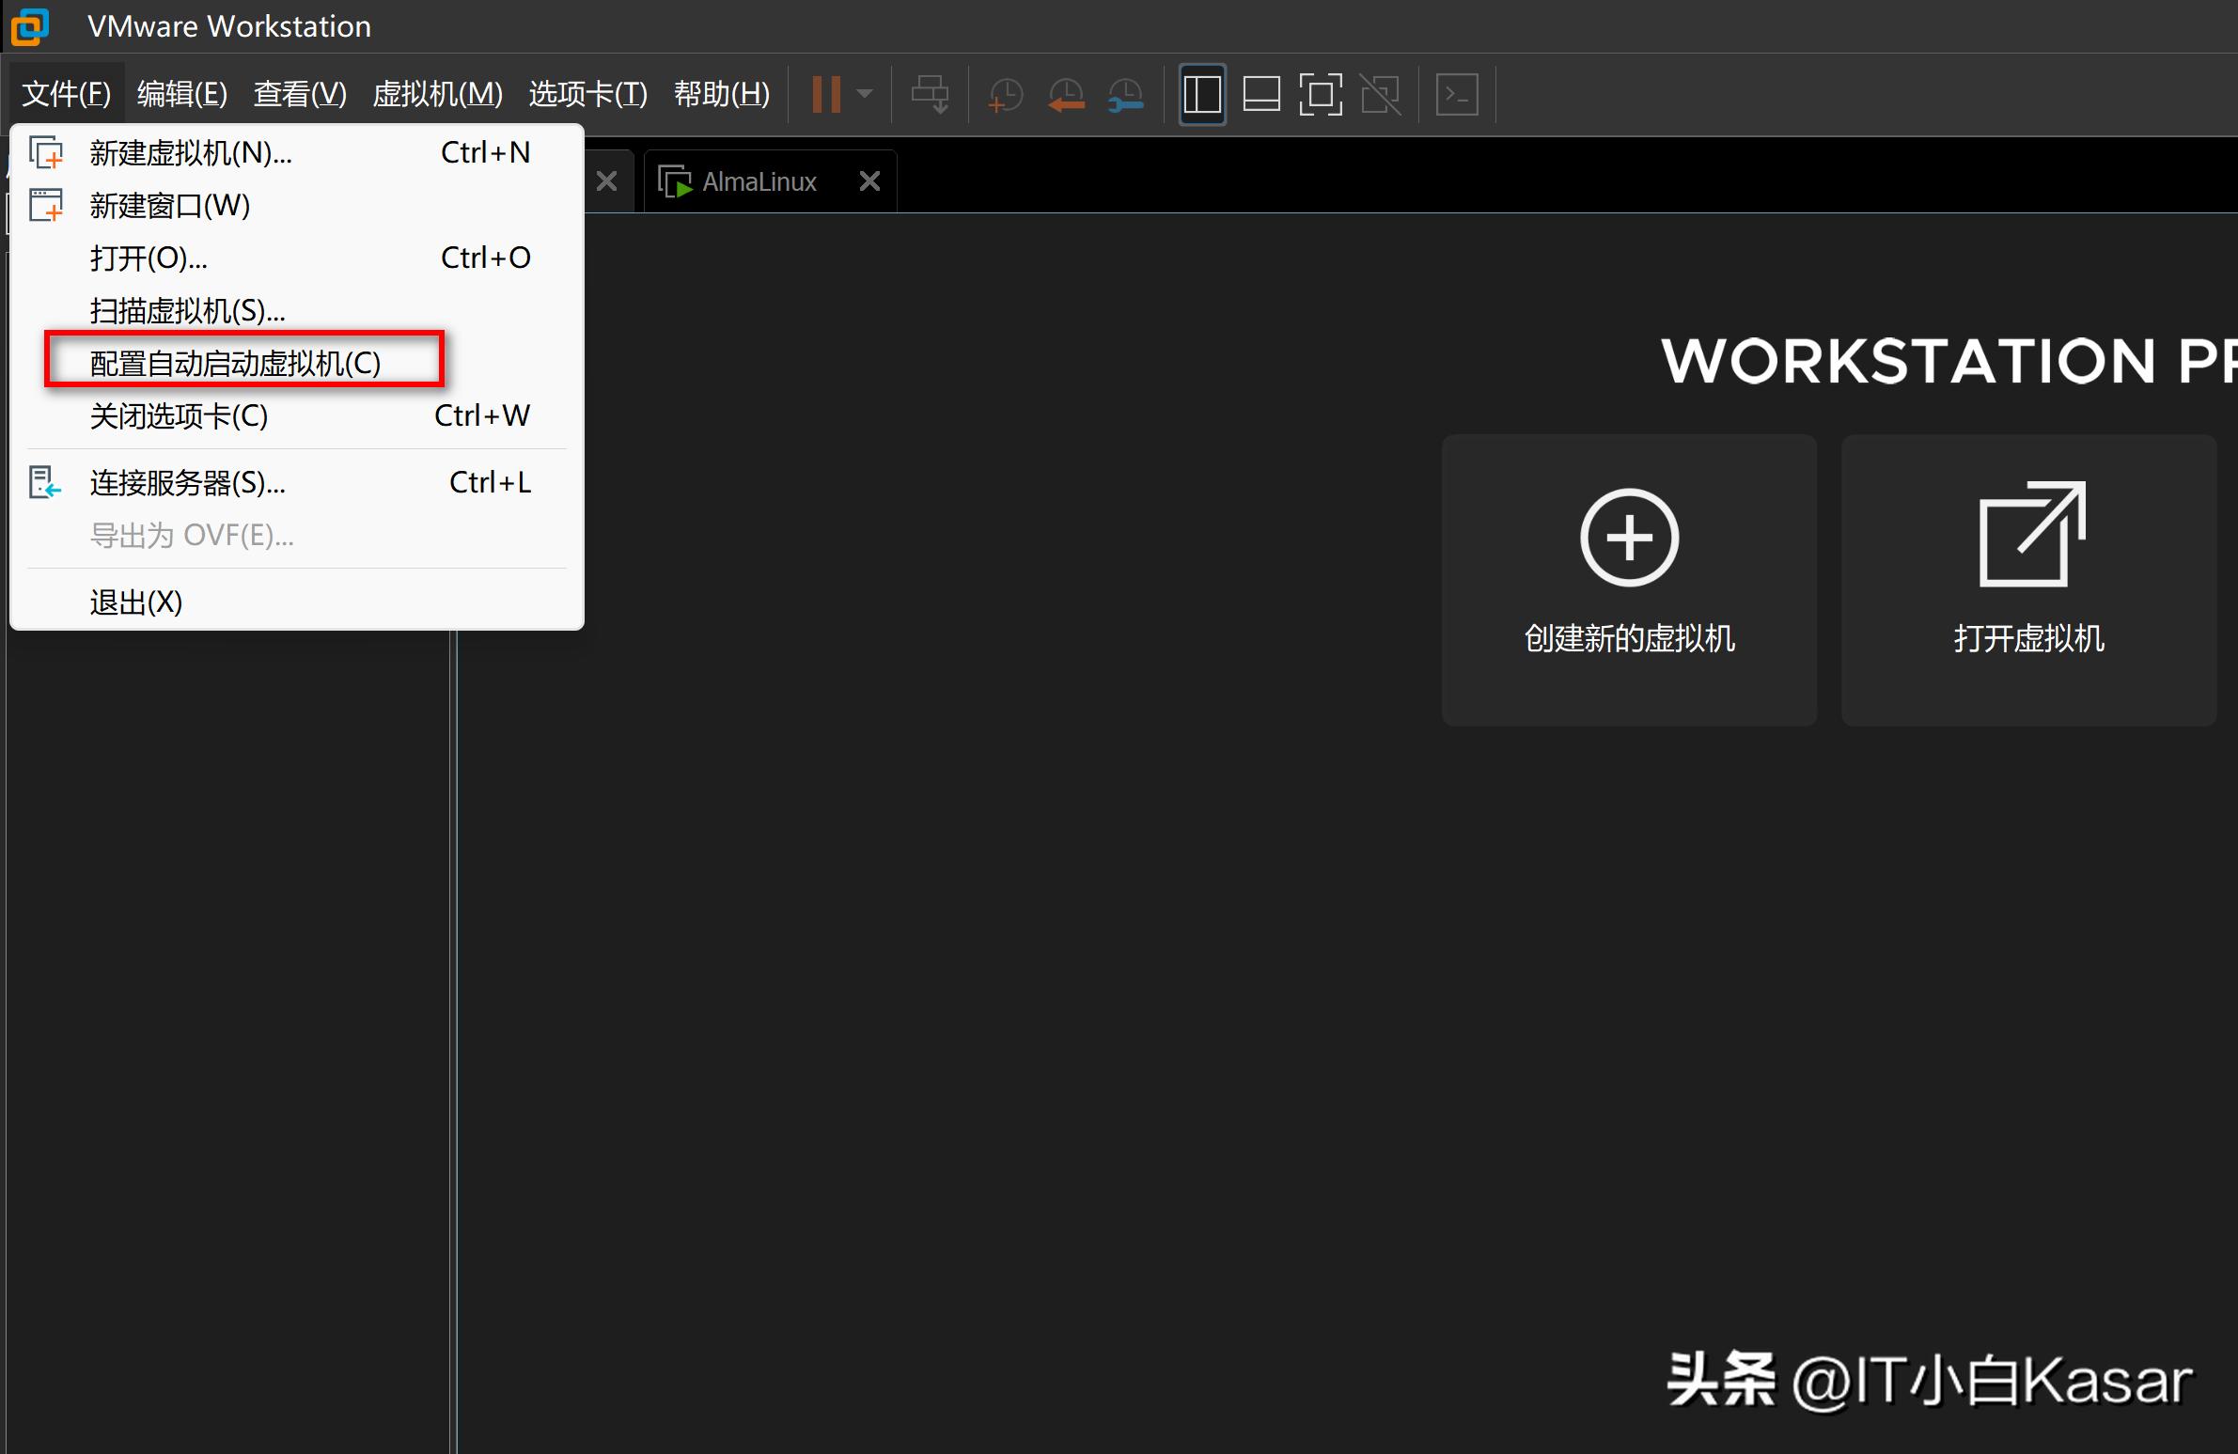Open the 帮助(H) menu
This screenshot has width=2238, height=1454.
[x=722, y=93]
